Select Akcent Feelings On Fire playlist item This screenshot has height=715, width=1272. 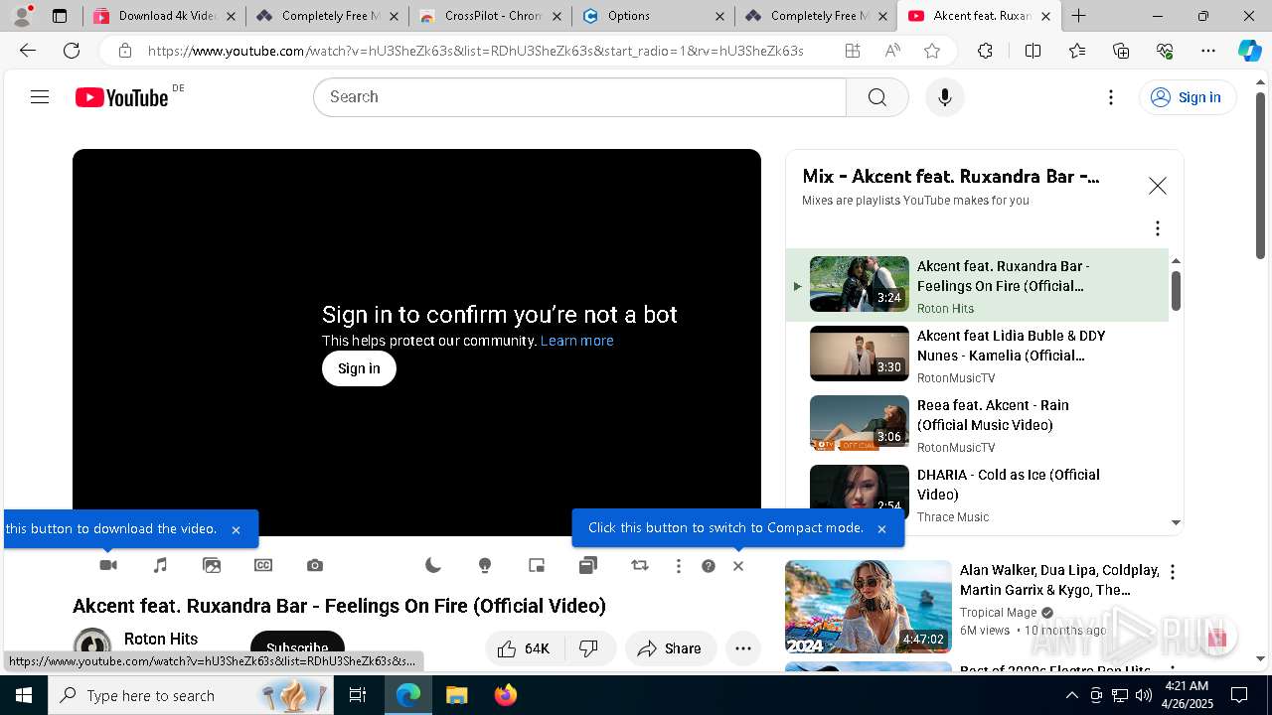coord(977,285)
